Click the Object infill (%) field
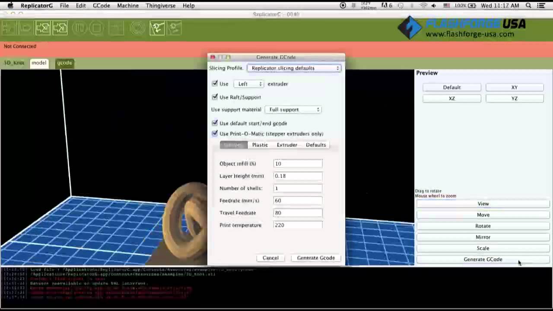553x311 pixels. [x=298, y=164]
